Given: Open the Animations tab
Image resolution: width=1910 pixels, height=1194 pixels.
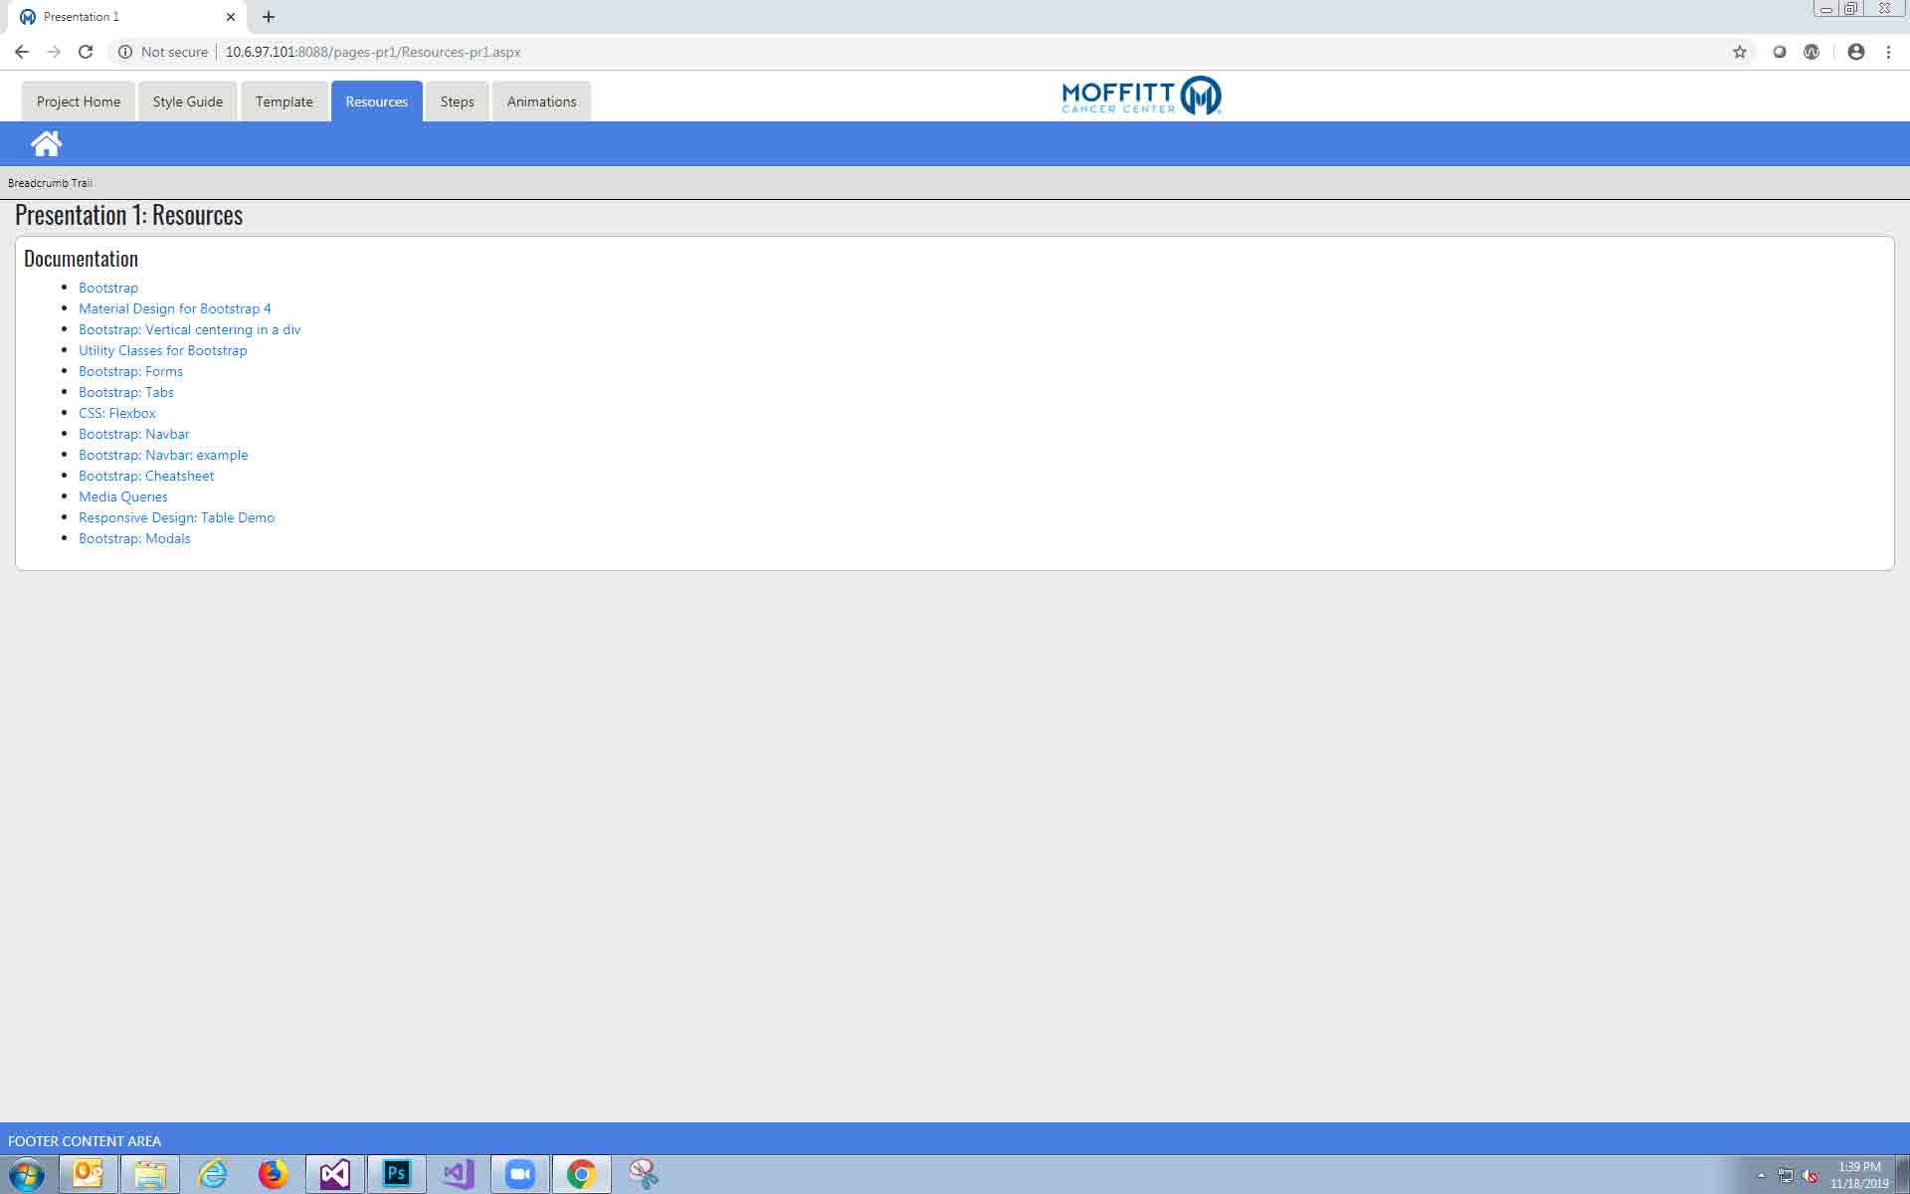Looking at the screenshot, I should point(541,101).
